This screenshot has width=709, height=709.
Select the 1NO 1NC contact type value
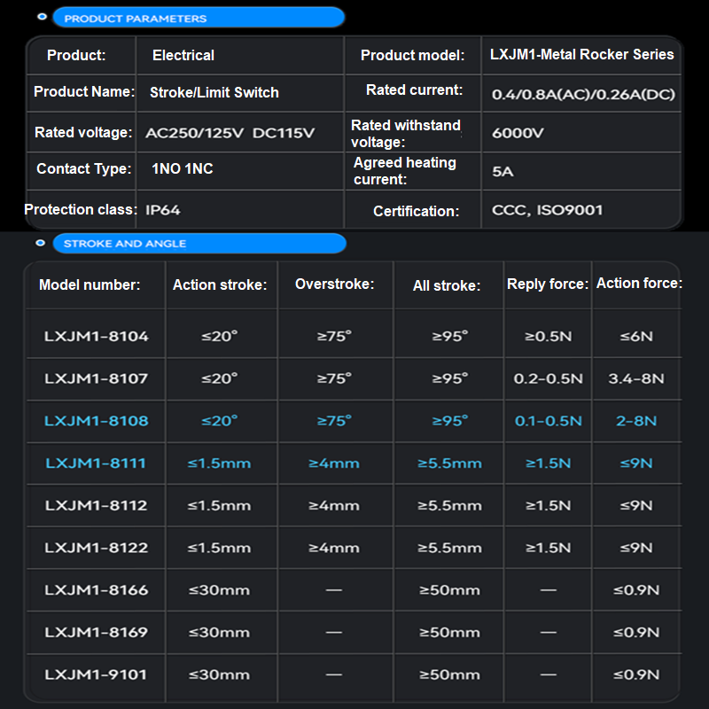point(183,168)
